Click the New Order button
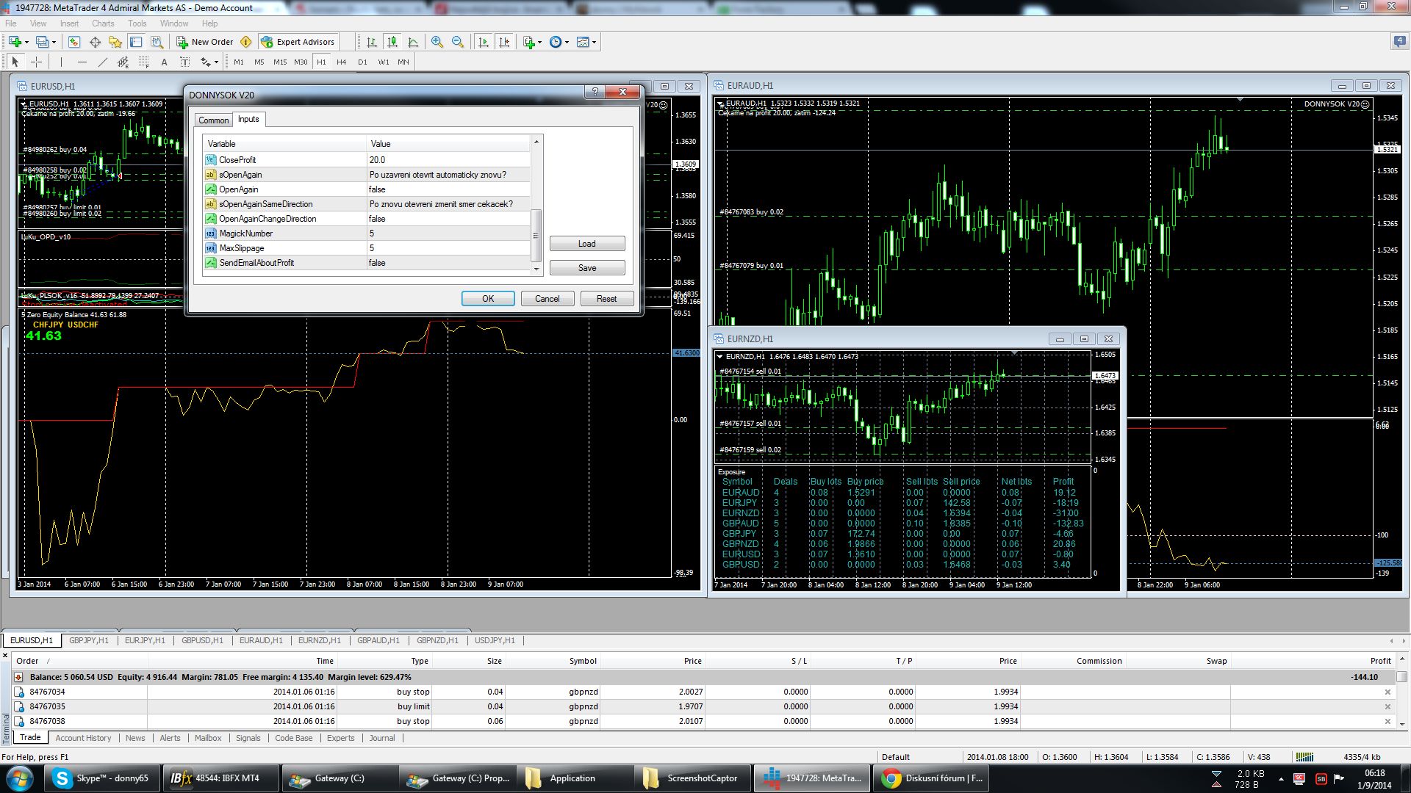The height and width of the screenshot is (793, 1411). point(205,42)
